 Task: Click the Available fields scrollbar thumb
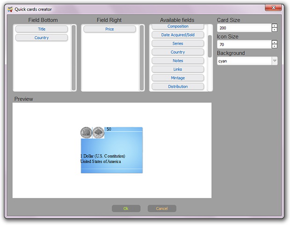pos(210,46)
